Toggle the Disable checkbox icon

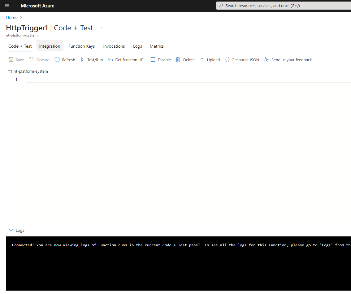pyautogui.click(x=153, y=59)
